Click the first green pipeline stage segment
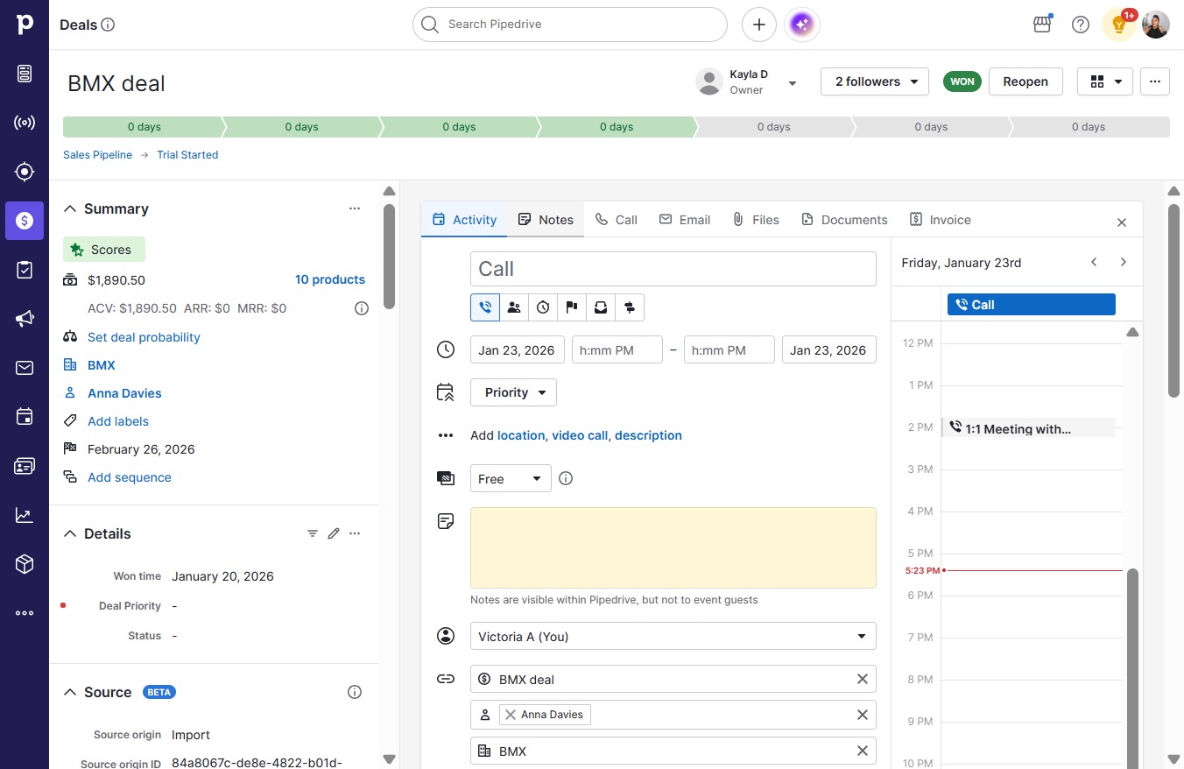Screen dimensions: 1184x769 click(x=143, y=127)
